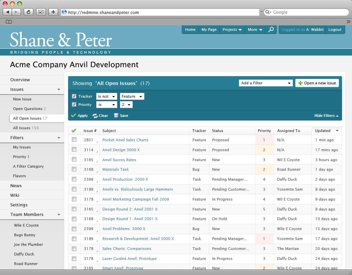Add a bookmark with the plus button
Screen dimensions: 352x275
click(53, 12)
